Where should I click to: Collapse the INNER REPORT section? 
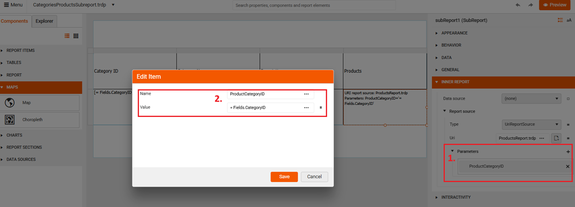pyautogui.click(x=503, y=82)
